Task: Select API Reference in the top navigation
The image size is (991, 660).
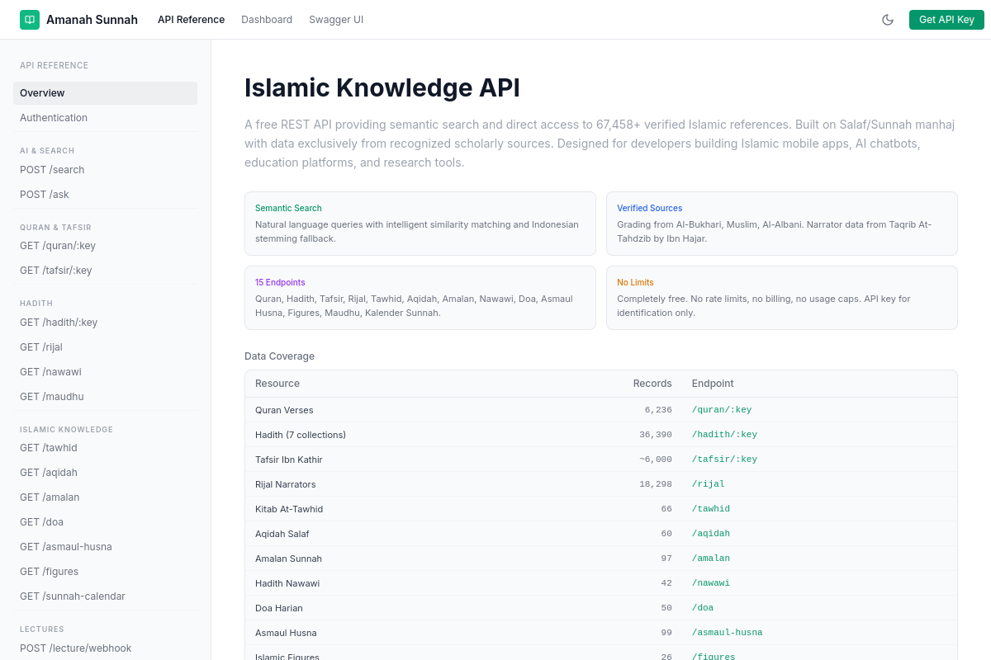Action: [x=191, y=20]
